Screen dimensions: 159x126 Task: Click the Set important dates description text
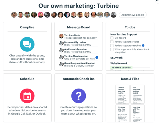(27, 110)
